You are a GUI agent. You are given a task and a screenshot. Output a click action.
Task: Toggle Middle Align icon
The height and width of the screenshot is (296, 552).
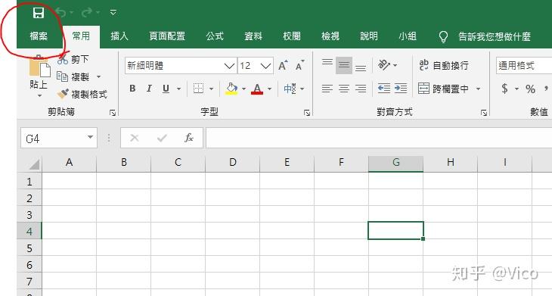(x=344, y=65)
